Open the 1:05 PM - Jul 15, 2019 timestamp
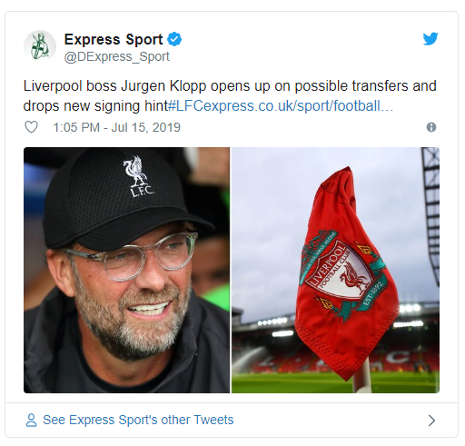This screenshot has width=465, height=446. (117, 127)
